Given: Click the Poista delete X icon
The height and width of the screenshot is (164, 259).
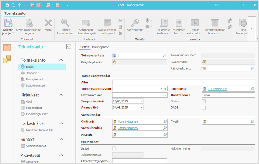Looking at the screenshot, I should (x=48, y=23).
